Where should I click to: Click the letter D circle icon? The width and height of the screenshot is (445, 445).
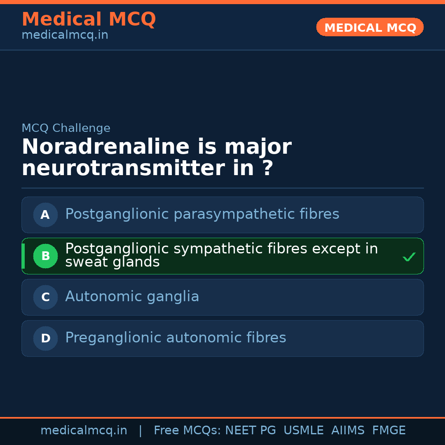click(x=45, y=338)
